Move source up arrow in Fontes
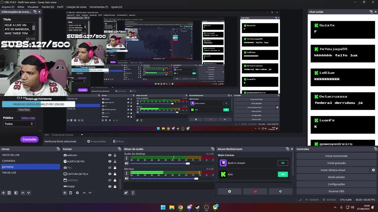Image resolution: width=378 pixels, height=212 pixels. (x=84, y=193)
